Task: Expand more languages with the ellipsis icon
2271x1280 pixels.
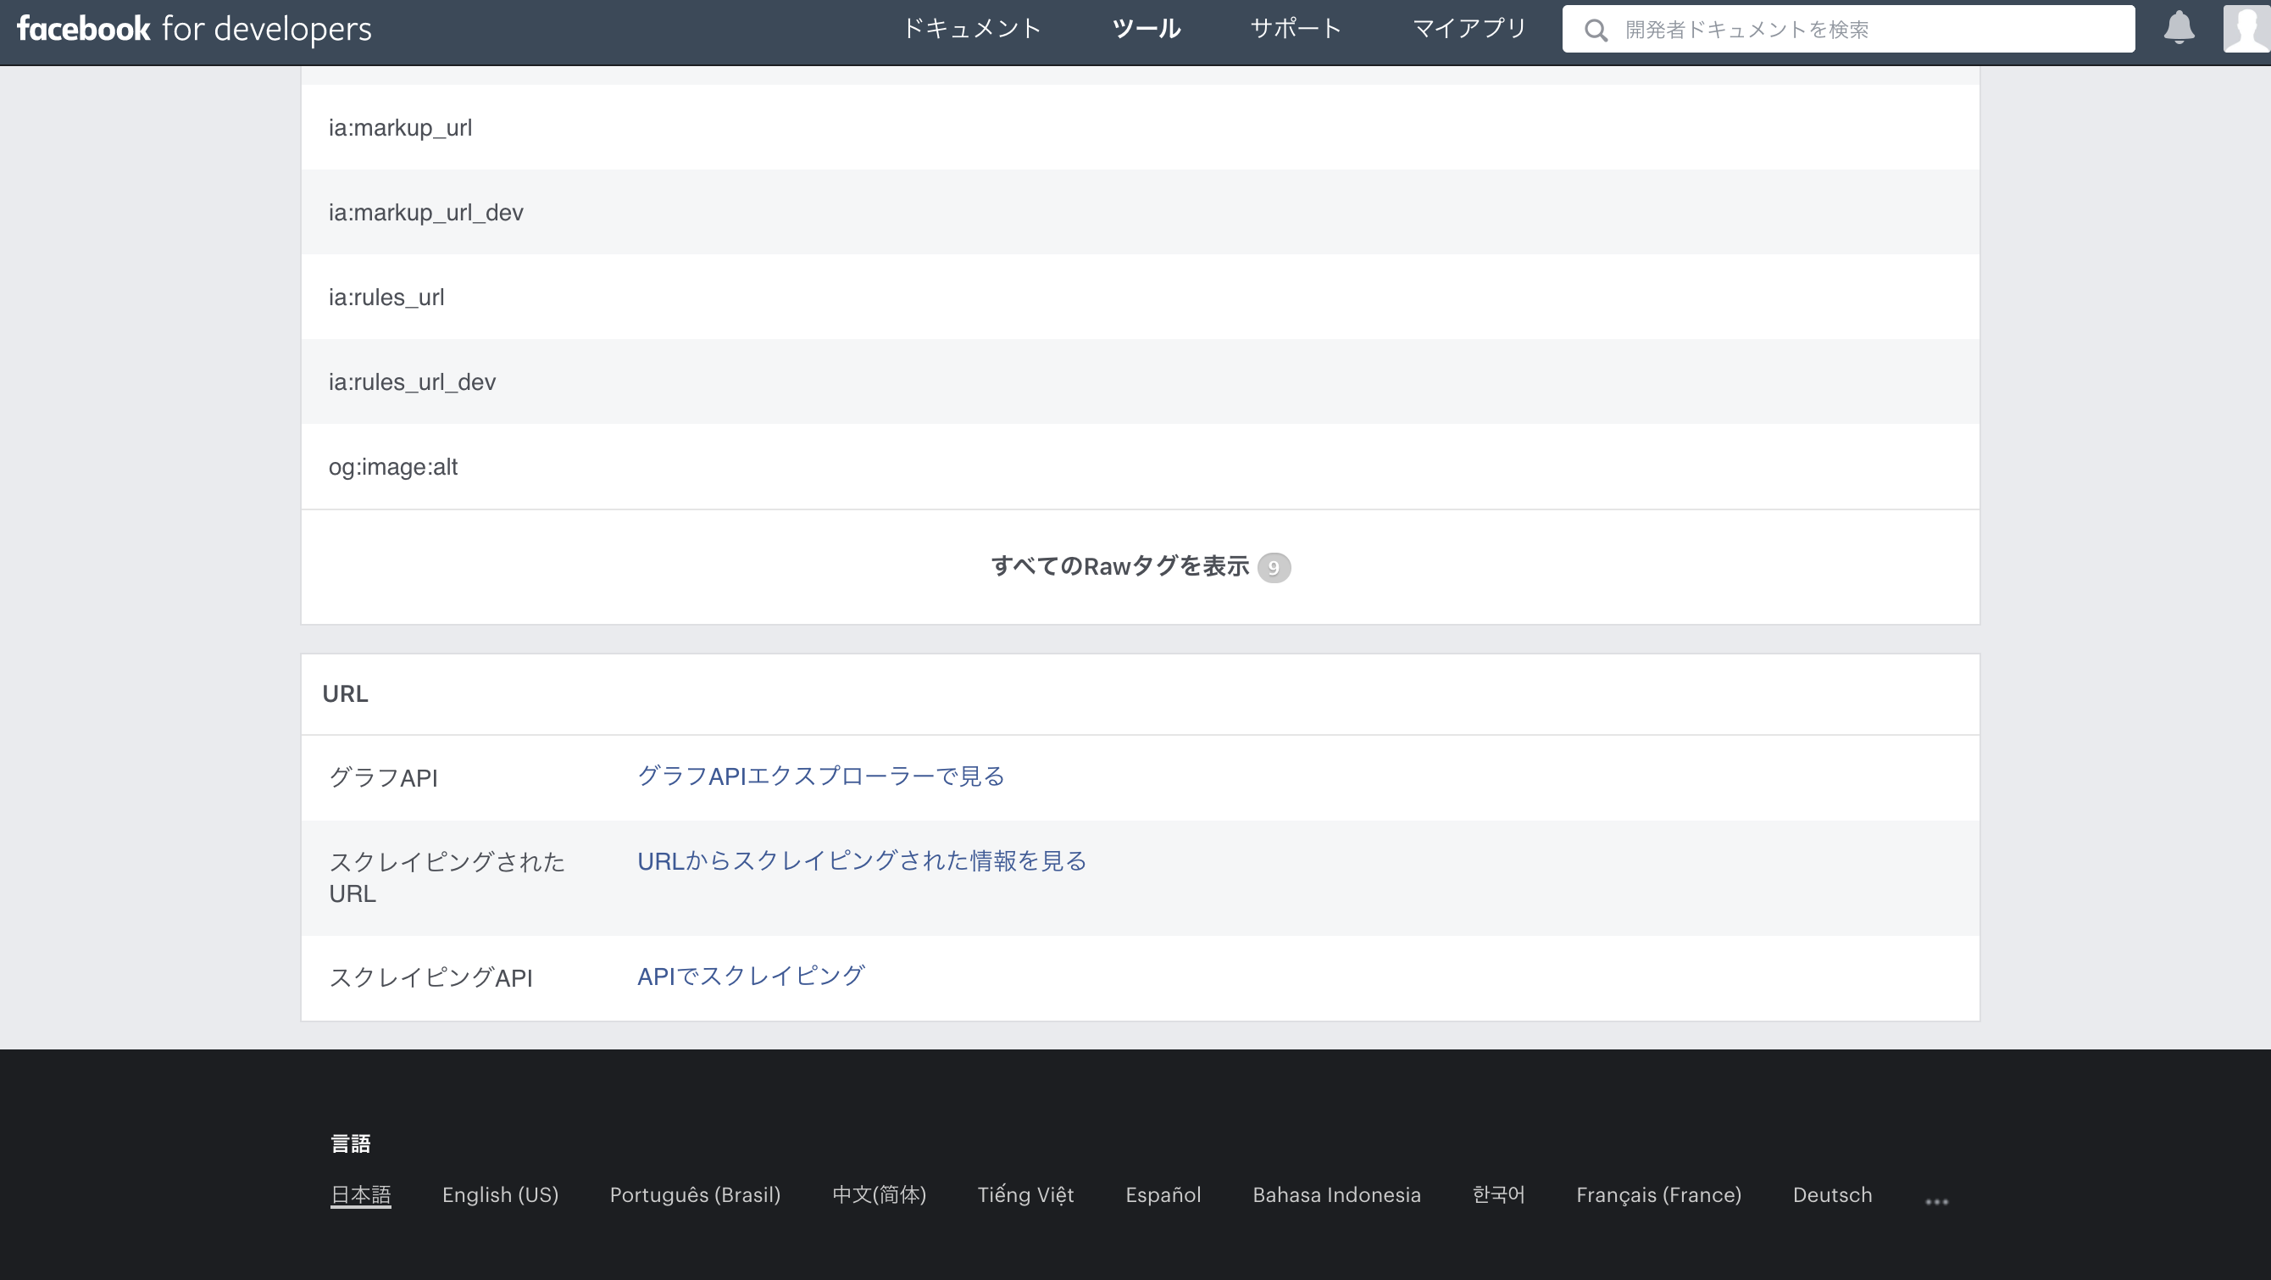Action: click(1936, 1201)
